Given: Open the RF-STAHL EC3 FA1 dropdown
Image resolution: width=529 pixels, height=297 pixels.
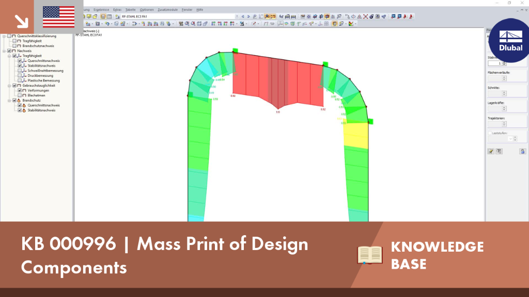Looking at the screenshot, I should coord(237,16).
